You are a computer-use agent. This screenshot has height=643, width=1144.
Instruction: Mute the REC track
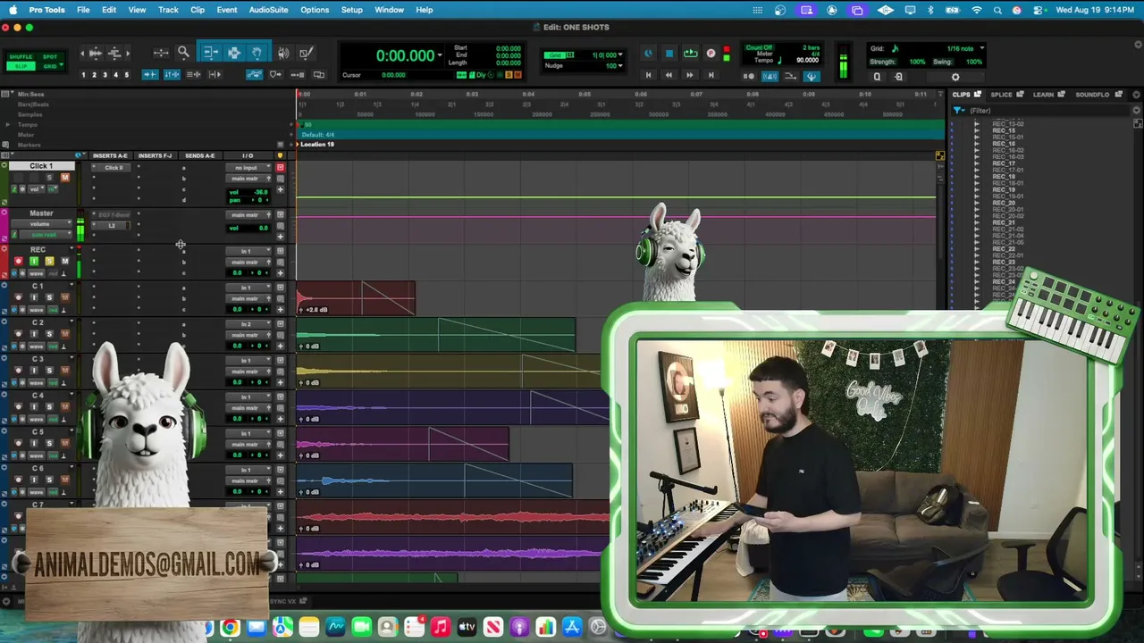click(64, 261)
